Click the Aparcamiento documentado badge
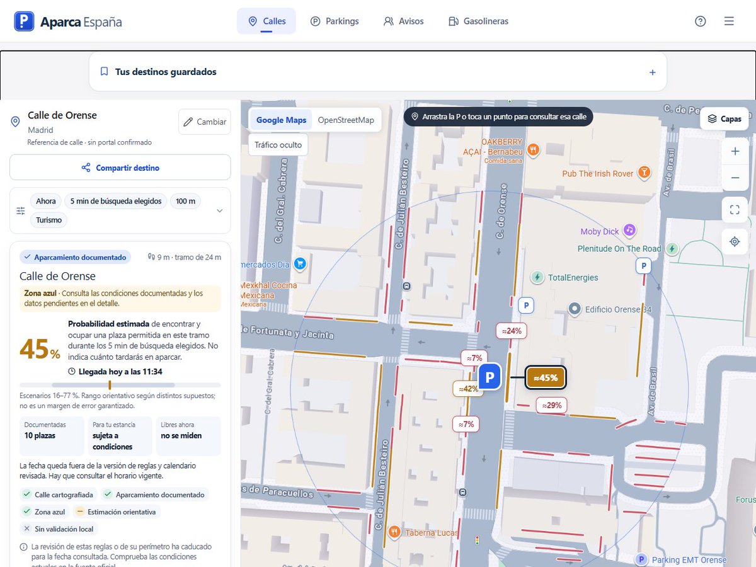This screenshot has width=756, height=567. point(76,257)
